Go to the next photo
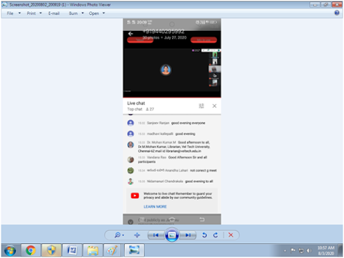This screenshot has width=344, height=258. [x=188, y=235]
